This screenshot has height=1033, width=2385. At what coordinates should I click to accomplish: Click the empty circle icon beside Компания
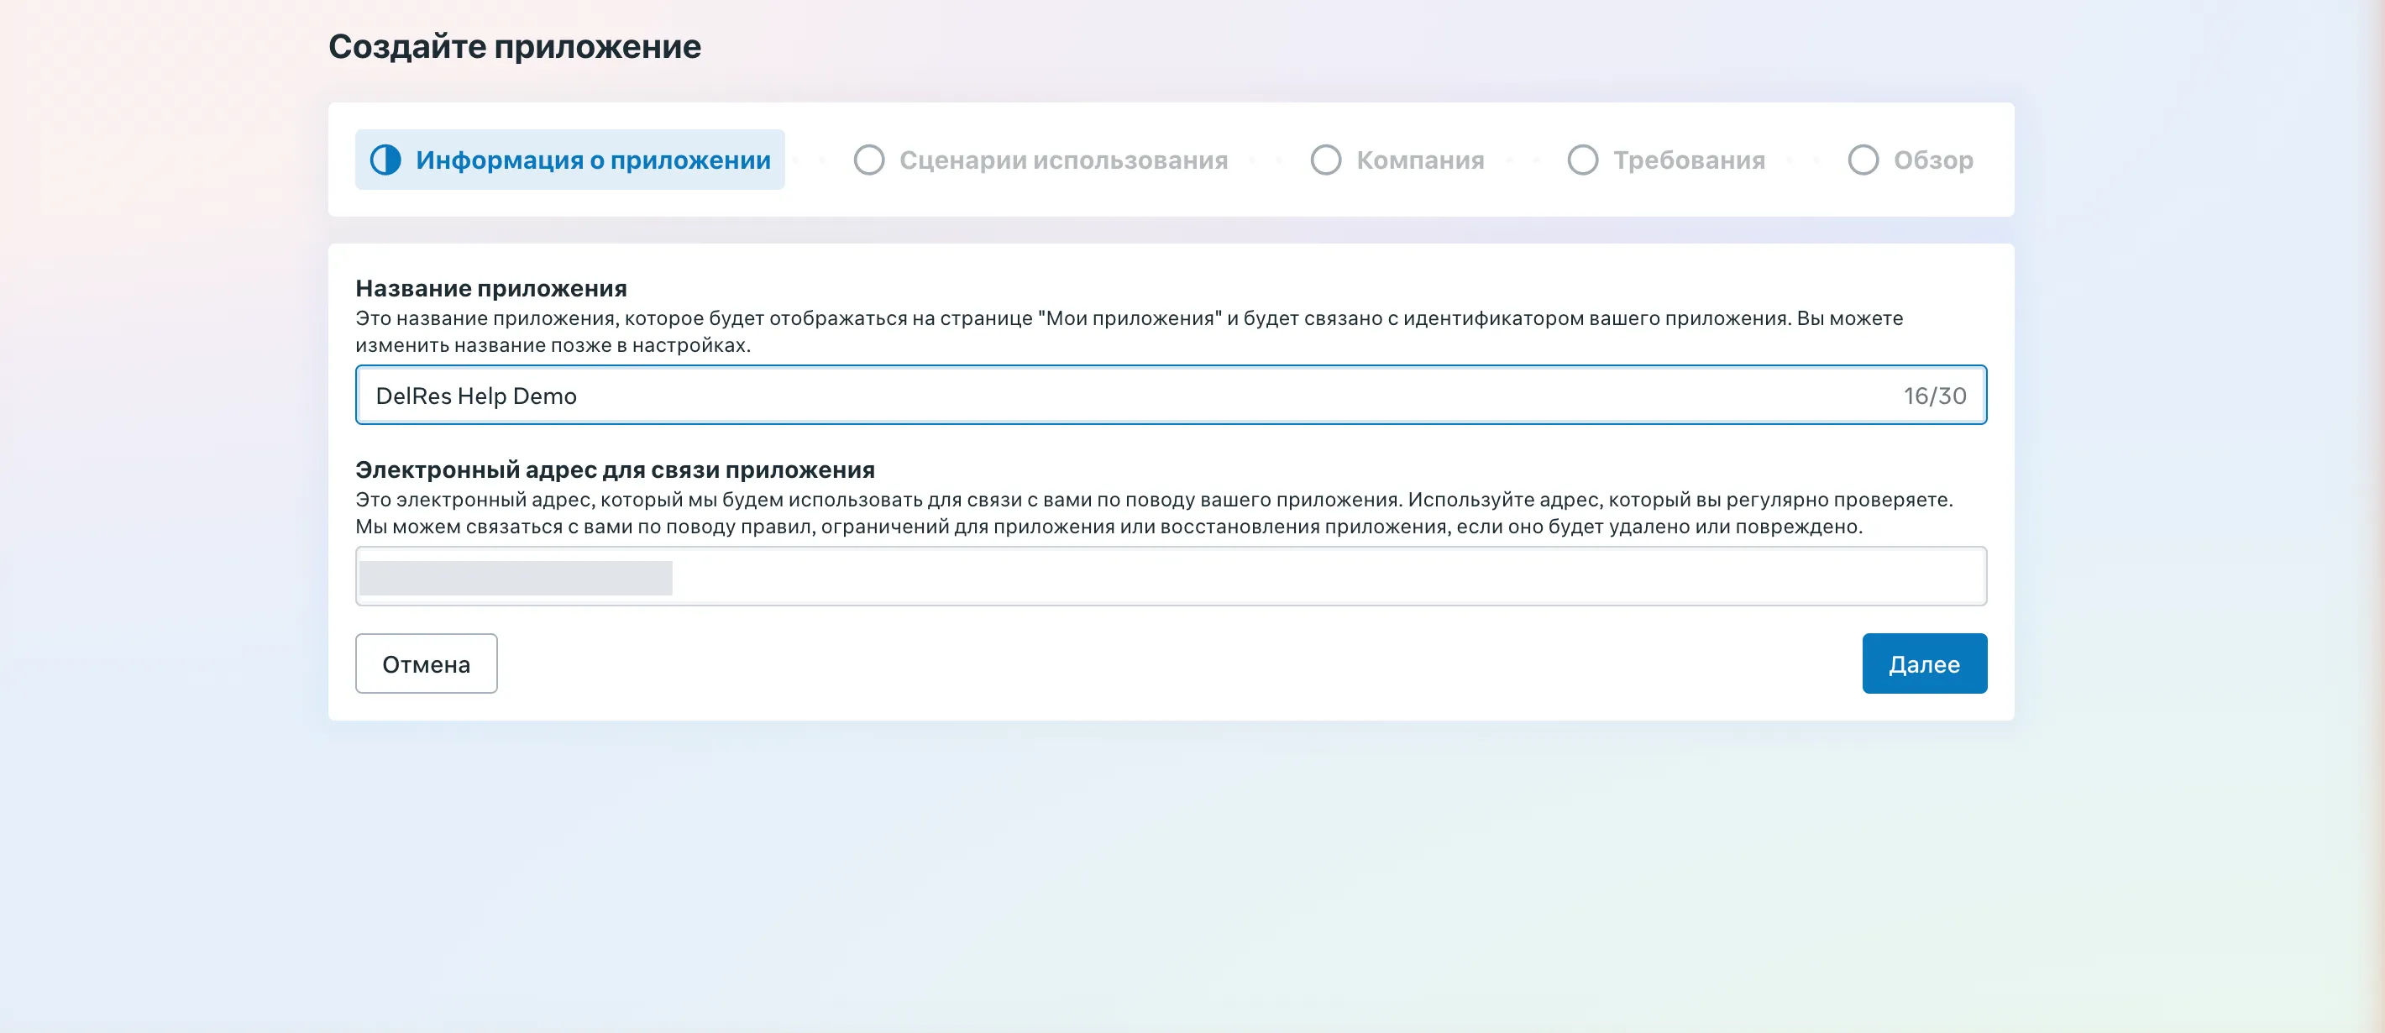(1326, 160)
